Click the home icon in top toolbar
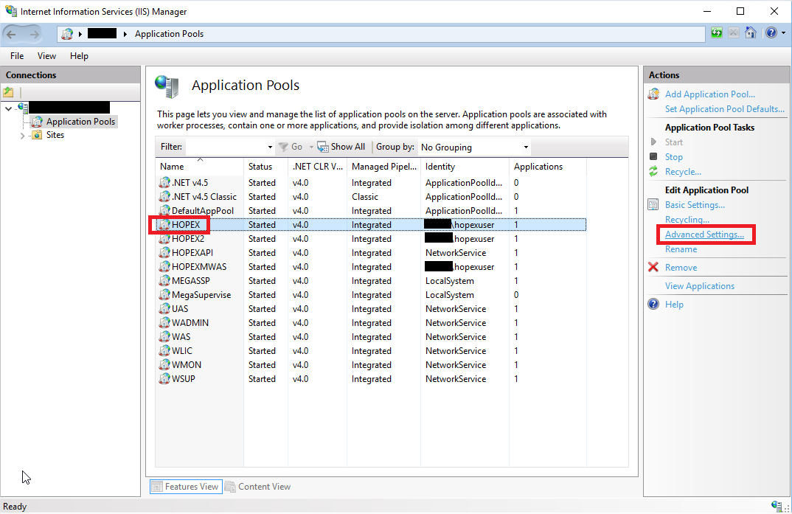792x514 pixels. (x=751, y=33)
